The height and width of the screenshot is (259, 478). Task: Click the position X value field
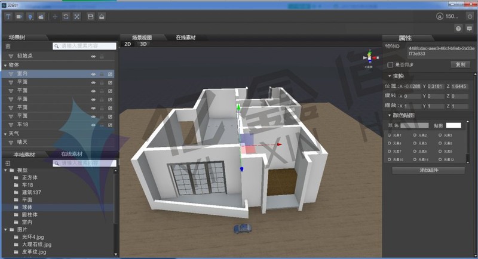point(412,87)
